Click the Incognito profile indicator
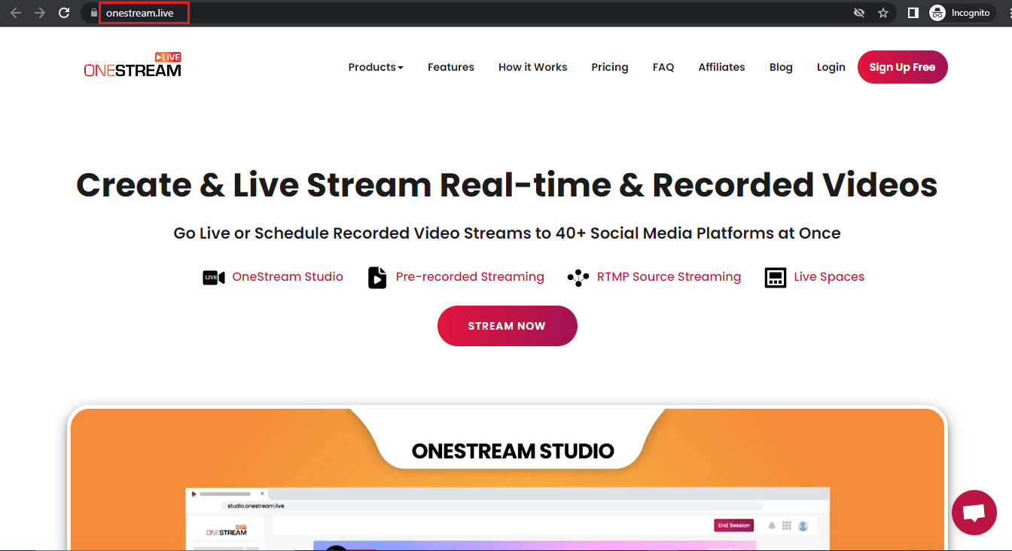Viewport: 1012px width, 551px height. tap(962, 13)
